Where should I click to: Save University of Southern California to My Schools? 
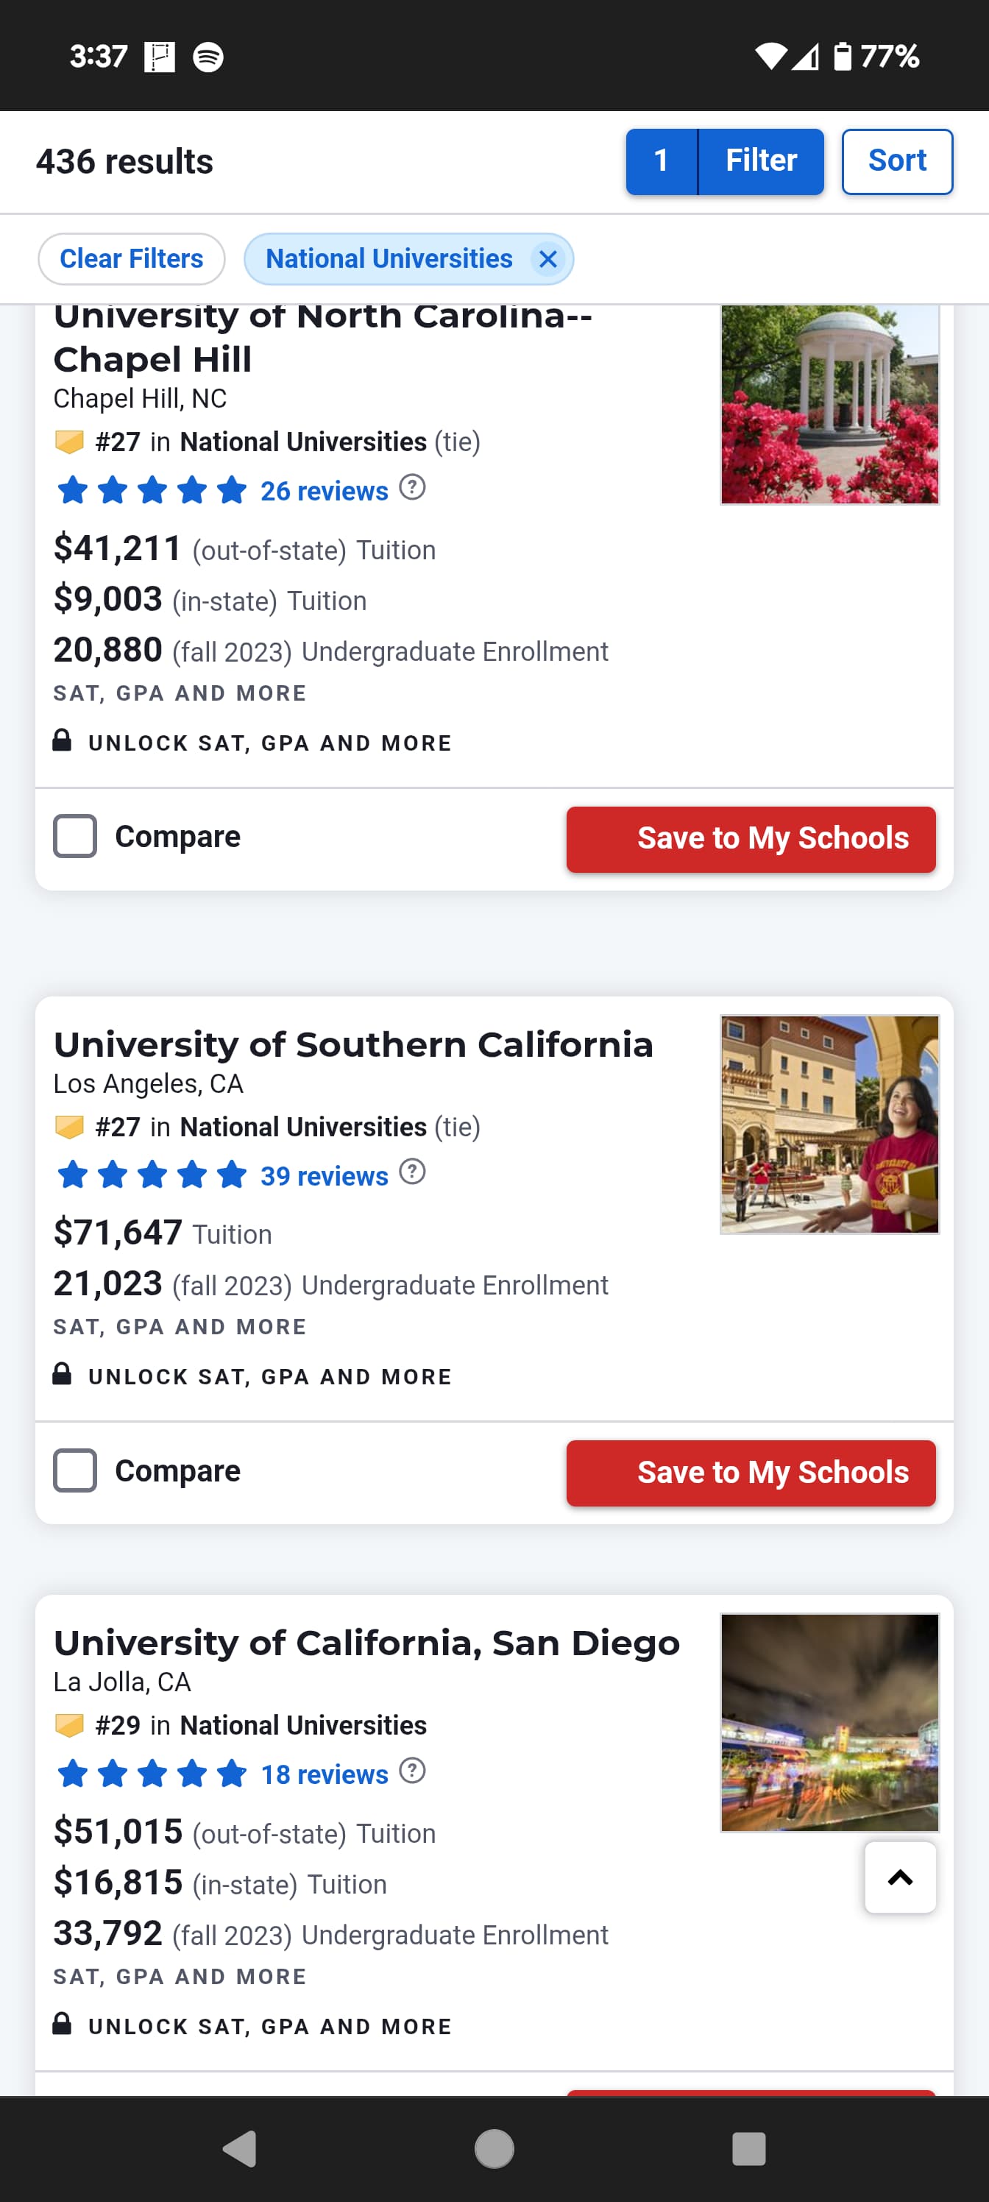(751, 1472)
